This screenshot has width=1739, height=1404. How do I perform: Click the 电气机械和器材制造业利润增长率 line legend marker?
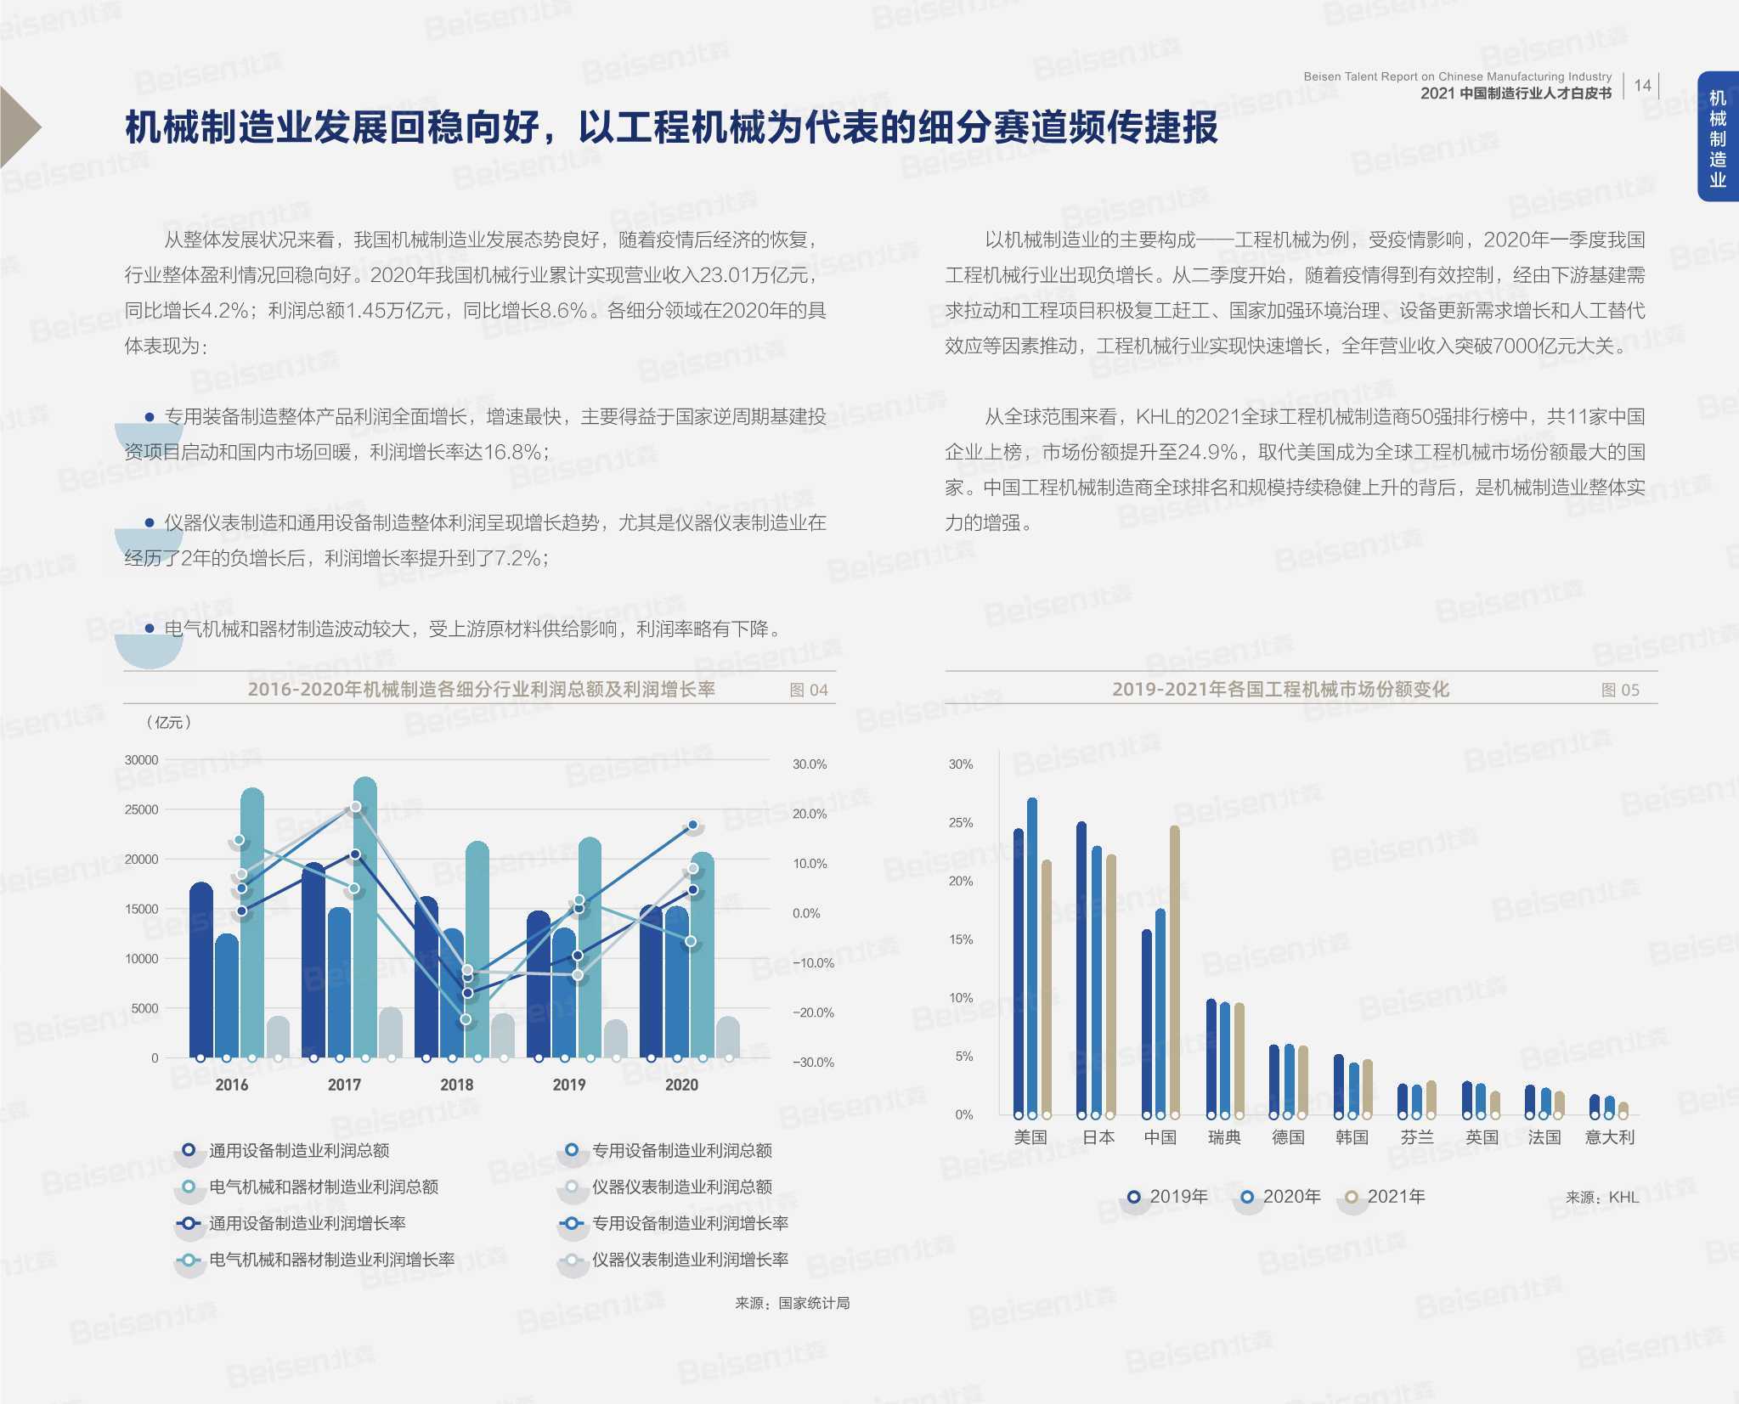point(189,1260)
